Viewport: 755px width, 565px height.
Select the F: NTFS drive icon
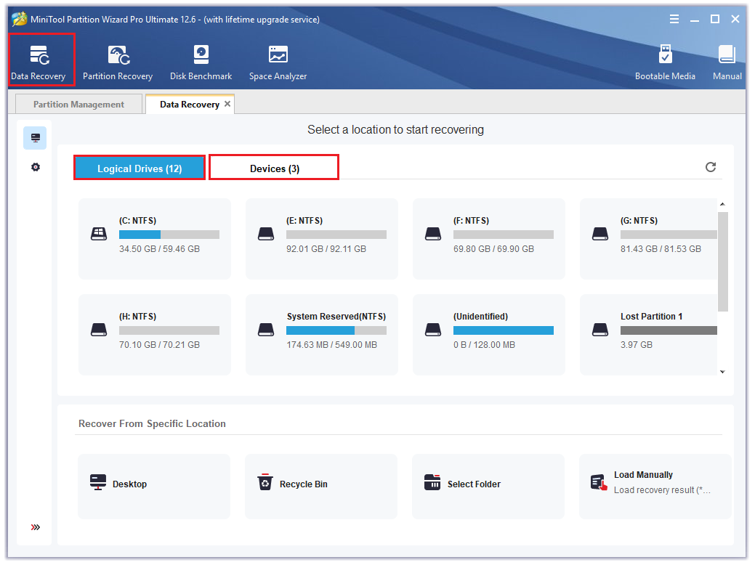(x=433, y=234)
